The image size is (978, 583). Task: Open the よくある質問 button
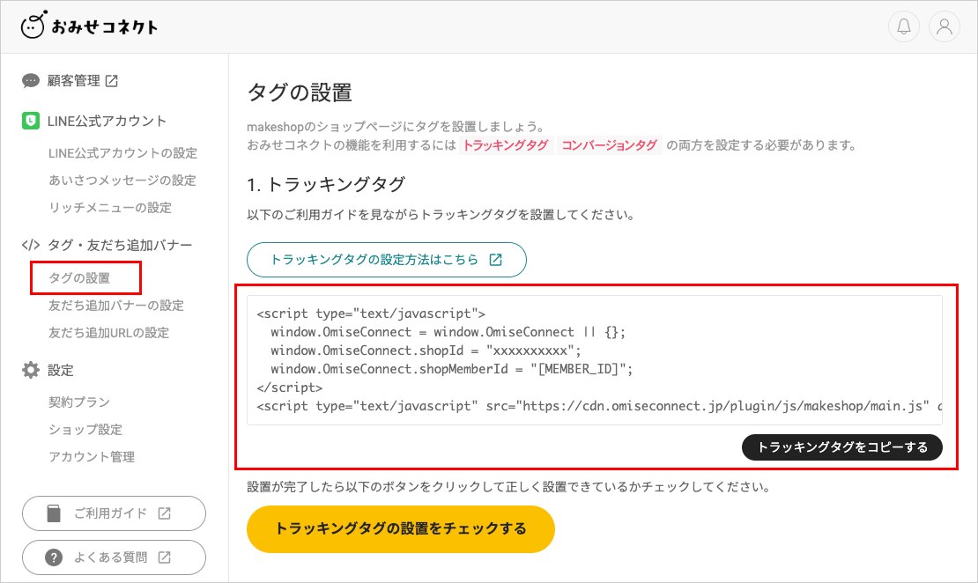point(115,557)
